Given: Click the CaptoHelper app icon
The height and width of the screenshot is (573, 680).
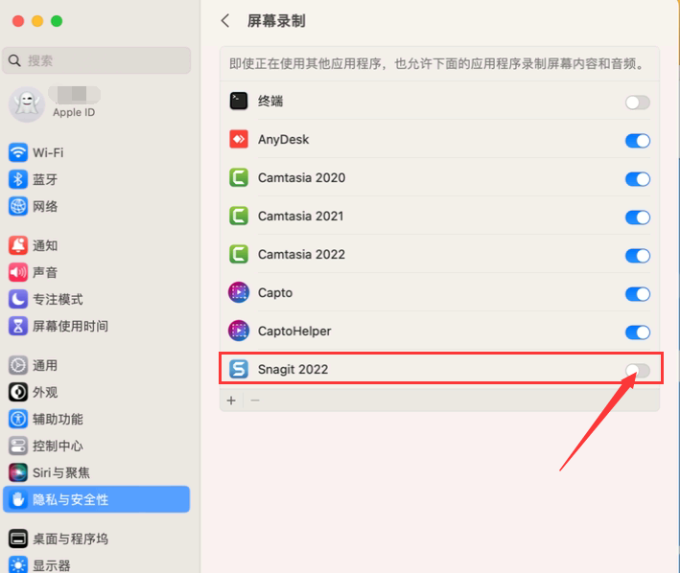Looking at the screenshot, I should [239, 332].
